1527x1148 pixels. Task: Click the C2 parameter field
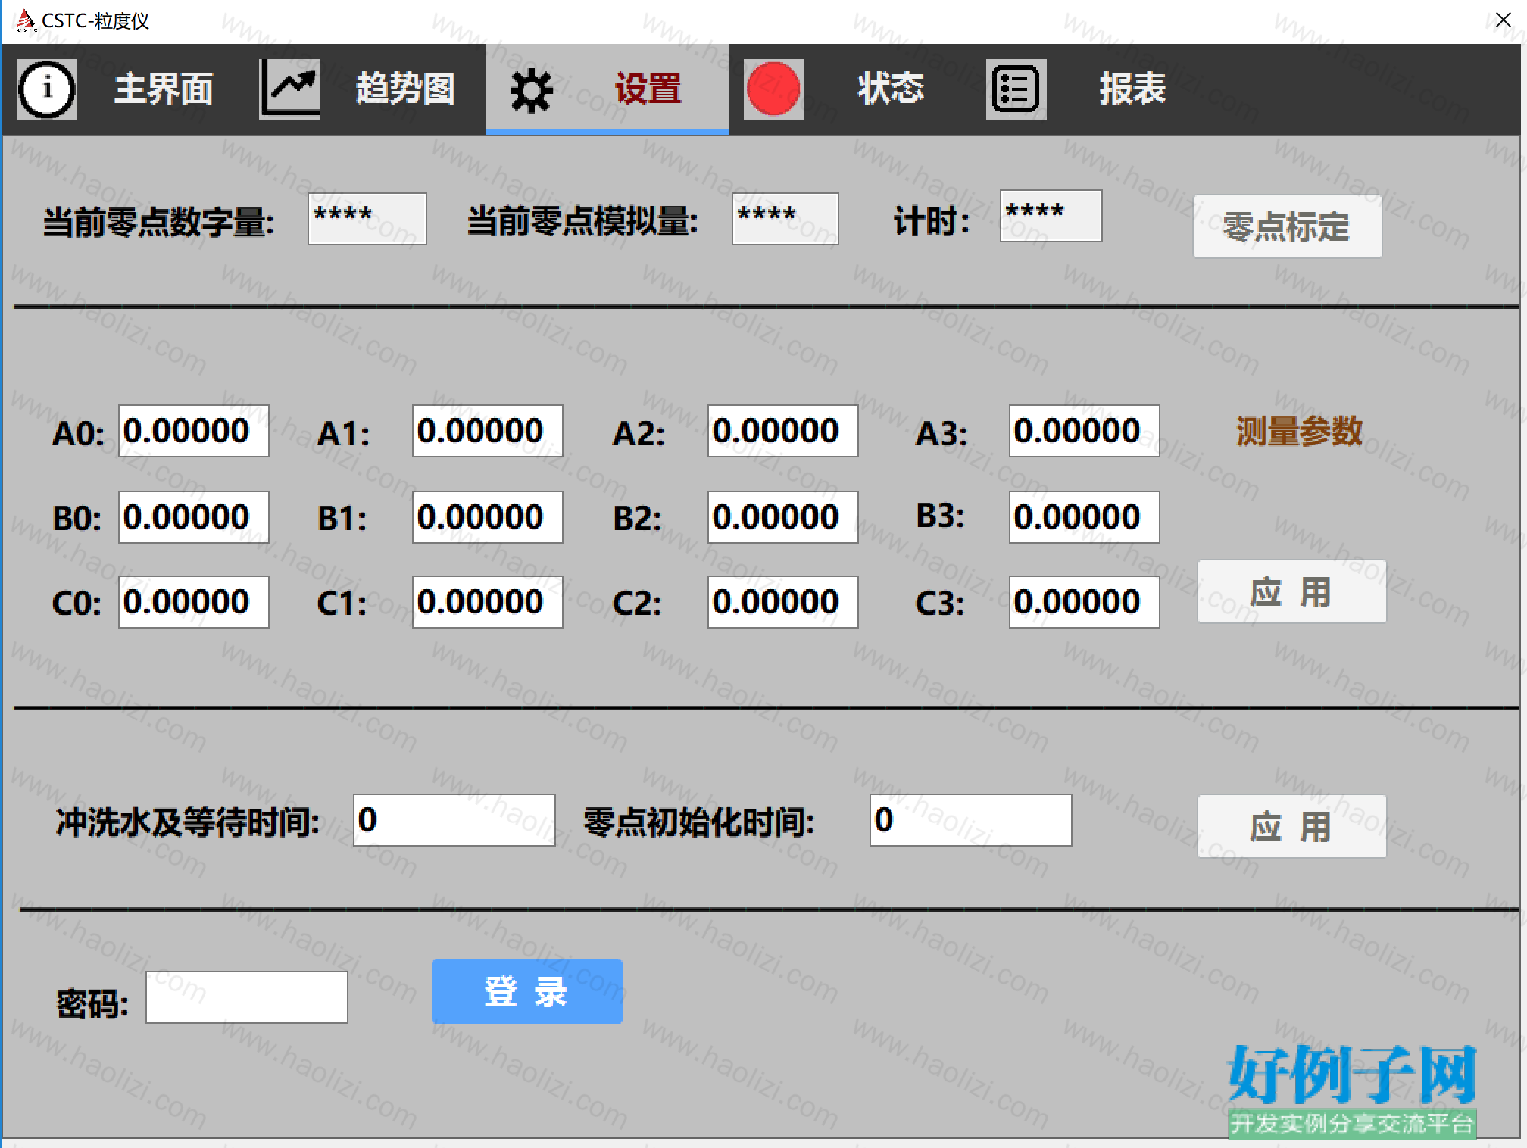pyautogui.click(x=783, y=602)
